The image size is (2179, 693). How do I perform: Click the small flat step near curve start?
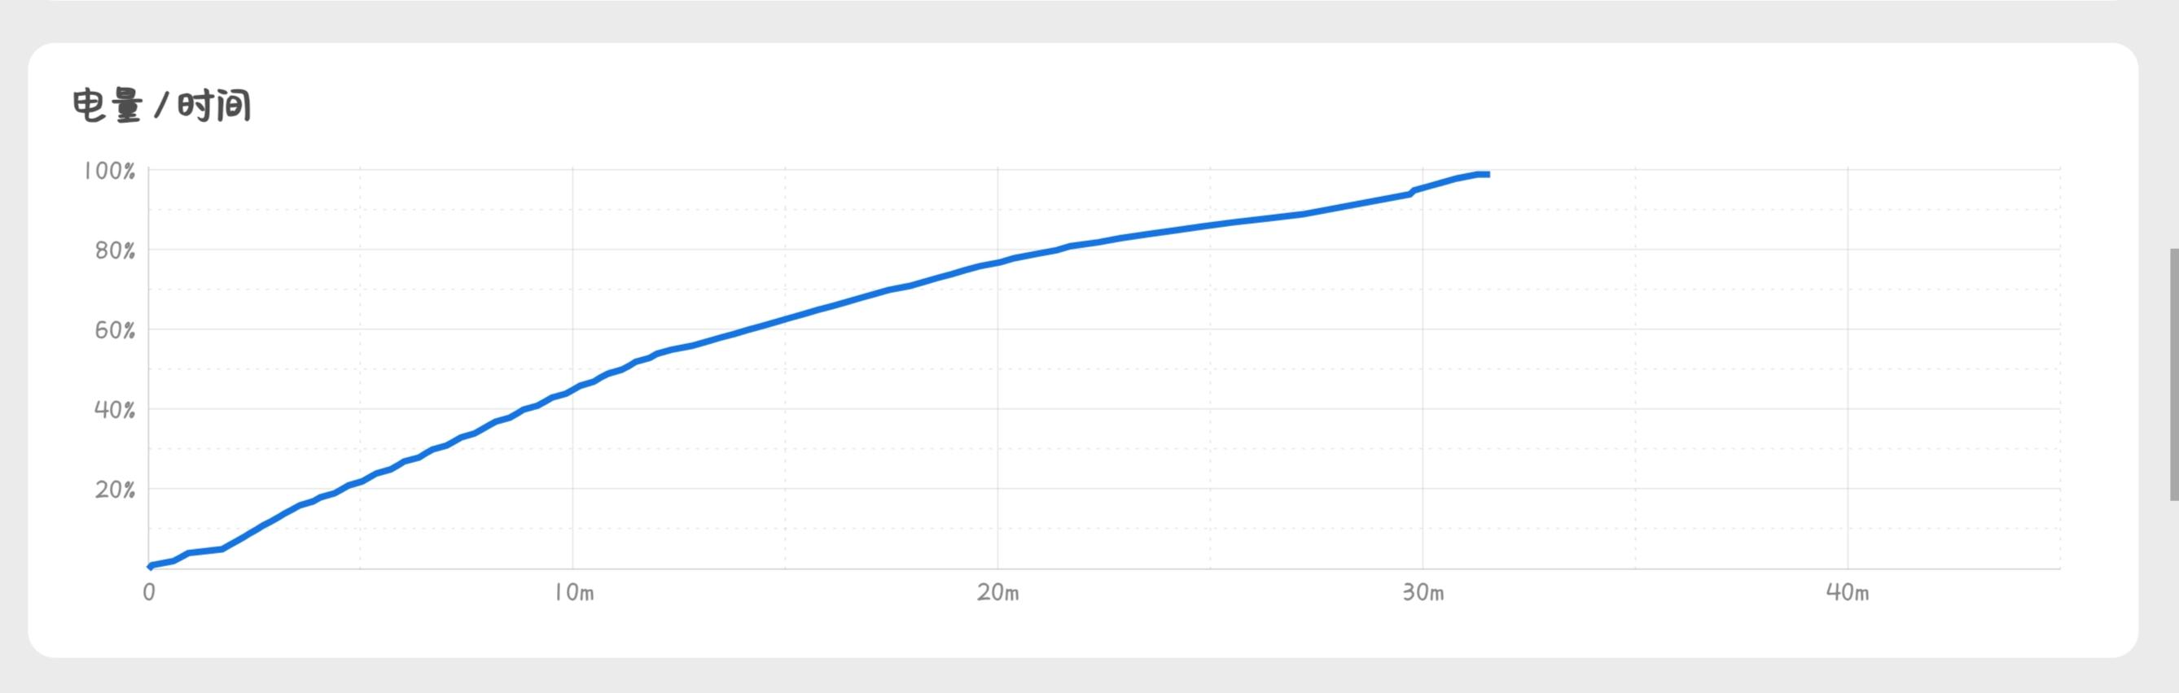[x=204, y=551]
